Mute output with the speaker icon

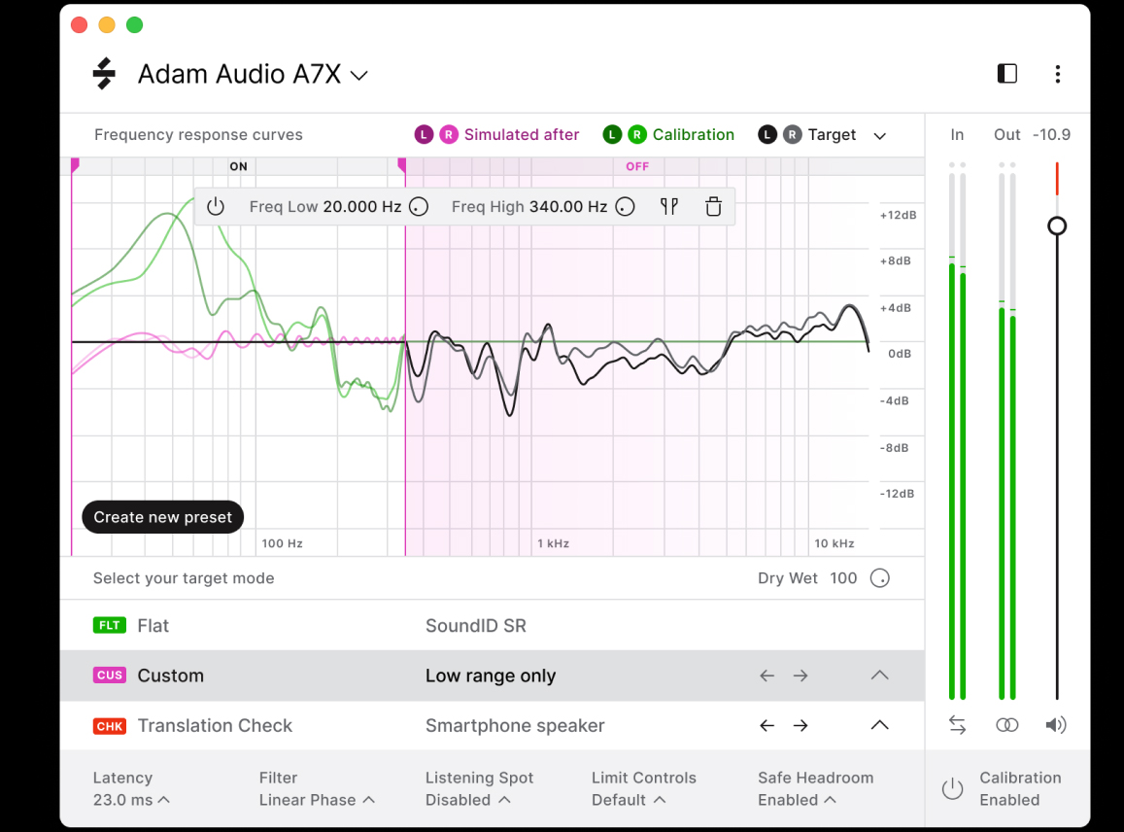click(1056, 725)
